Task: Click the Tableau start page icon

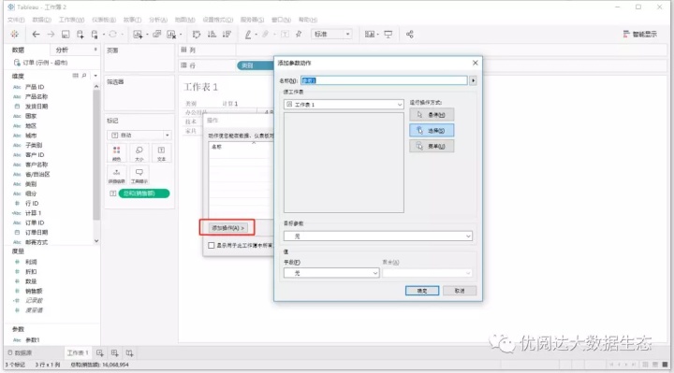Action: (15, 35)
